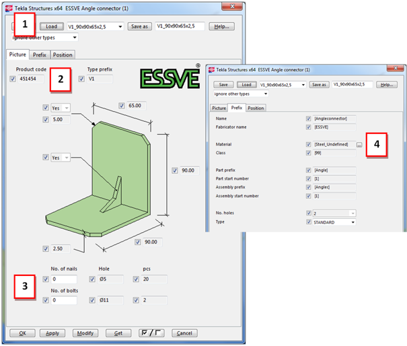Click the 20 pcs field

point(154,279)
